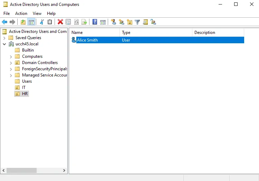
Task: Click the Up one level folder icon
Action: [x=23, y=22]
